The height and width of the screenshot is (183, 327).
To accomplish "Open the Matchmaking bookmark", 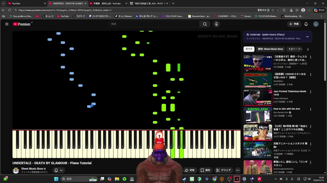I will (292, 16).
